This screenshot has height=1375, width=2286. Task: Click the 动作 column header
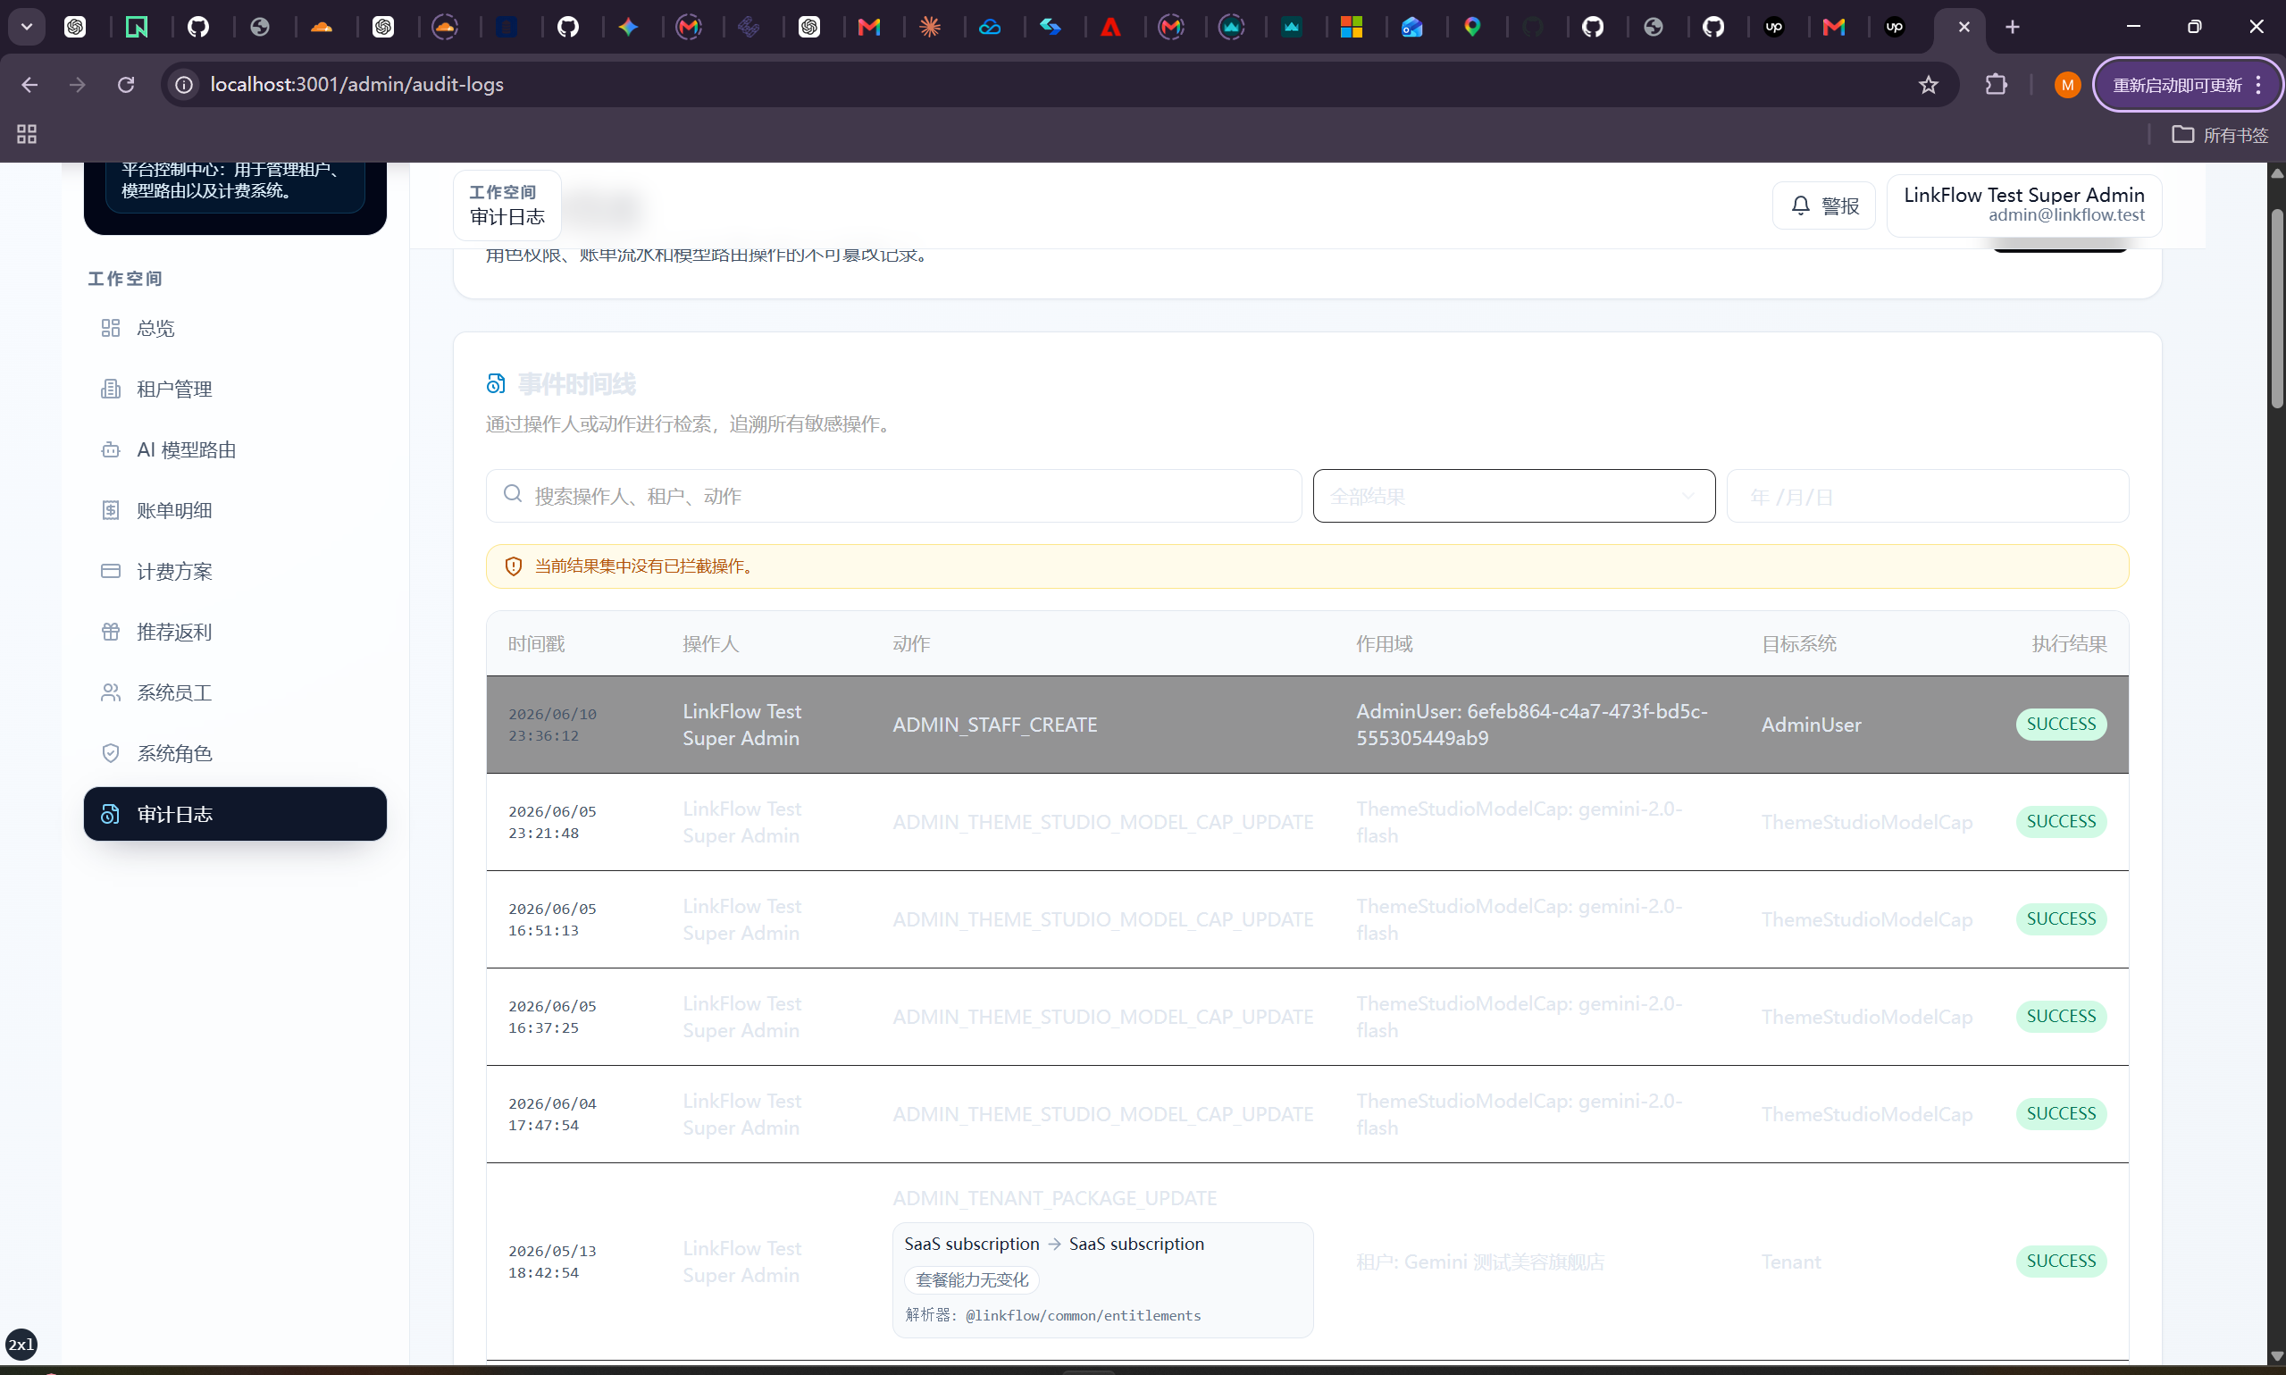(911, 644)
